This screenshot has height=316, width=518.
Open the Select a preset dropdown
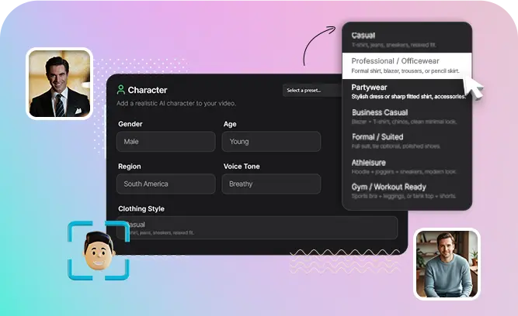coord(312,91)
